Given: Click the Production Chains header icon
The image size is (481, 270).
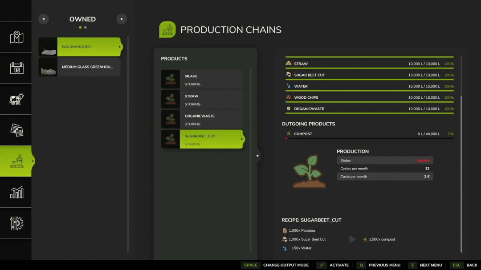Looking at the screenshot, I should [x=167, y=29].
